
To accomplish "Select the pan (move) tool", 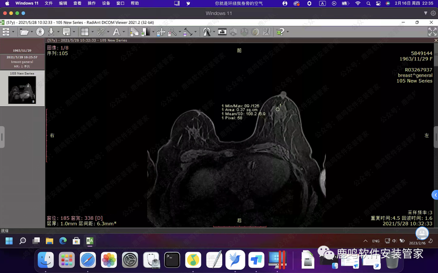I will tap(161, 32).
